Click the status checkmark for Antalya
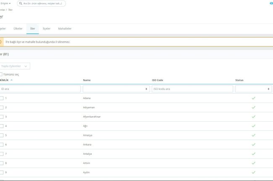This screenshot has width=273, height=181. pyautogui.click(x=254, y=154)
